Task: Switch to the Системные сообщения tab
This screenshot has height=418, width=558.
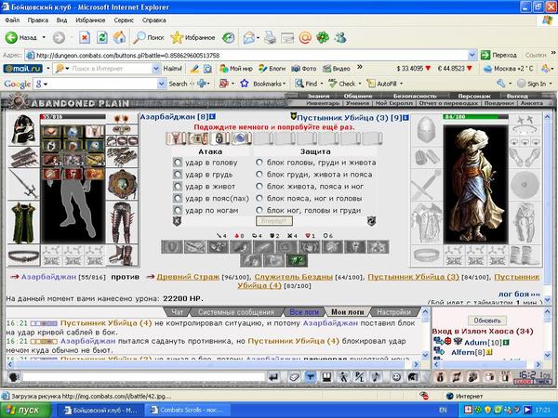Action: pyautogui.click(x=236, y=312)
